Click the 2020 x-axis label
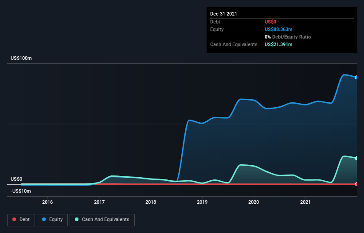 tap(254, 202)
